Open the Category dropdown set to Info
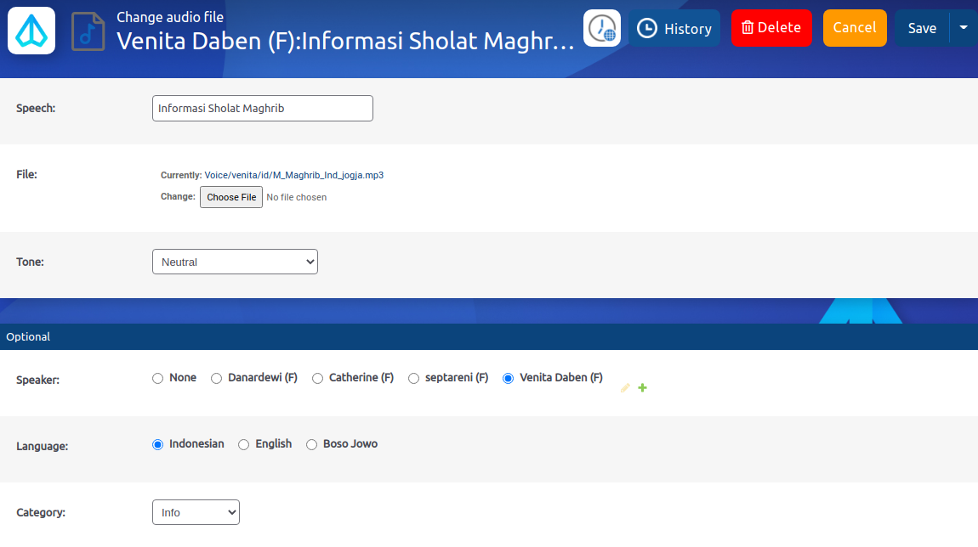 [x=196, y=512]
